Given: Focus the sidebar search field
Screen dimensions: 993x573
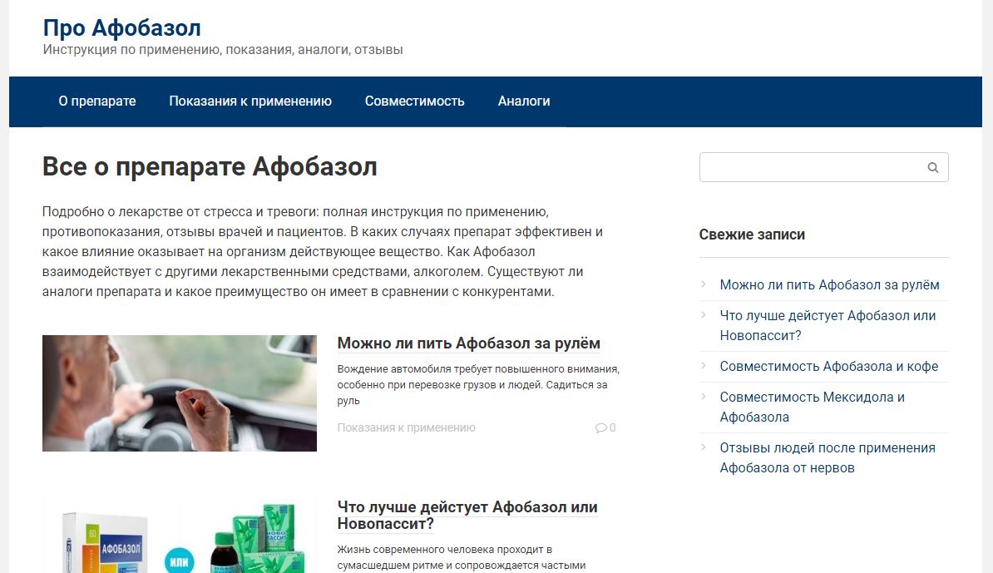Looking at the screenshot, I should tap(823, 167).
